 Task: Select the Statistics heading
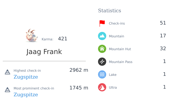pyautogui.click(x=109, y=11)
